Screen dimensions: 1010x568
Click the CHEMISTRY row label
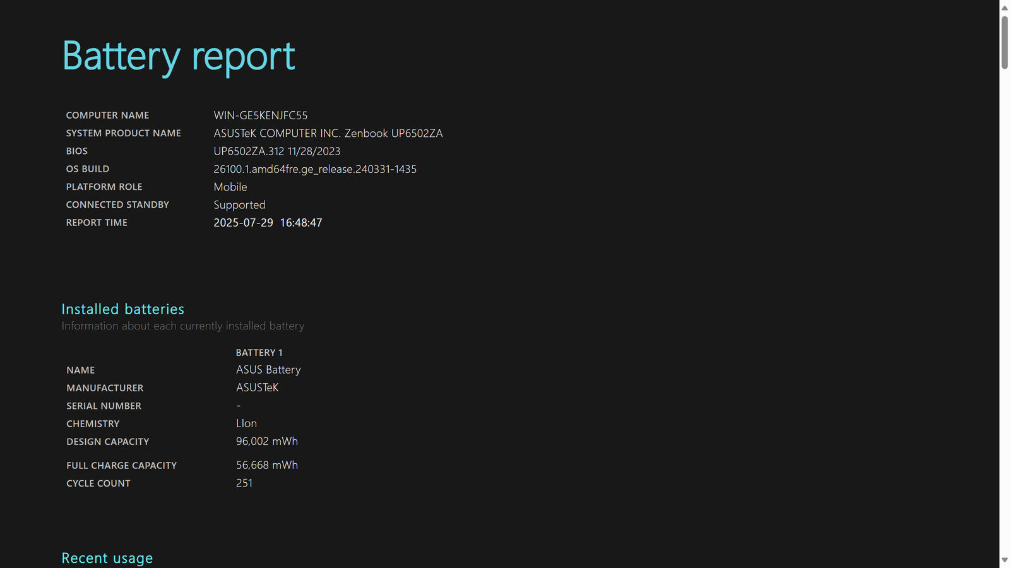(x=93, y=424)
